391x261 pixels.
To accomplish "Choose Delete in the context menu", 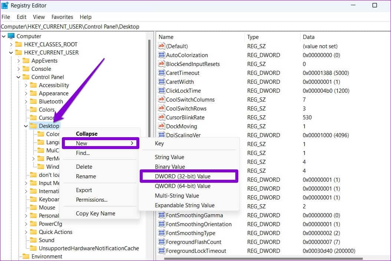I will tap(100, 167).
